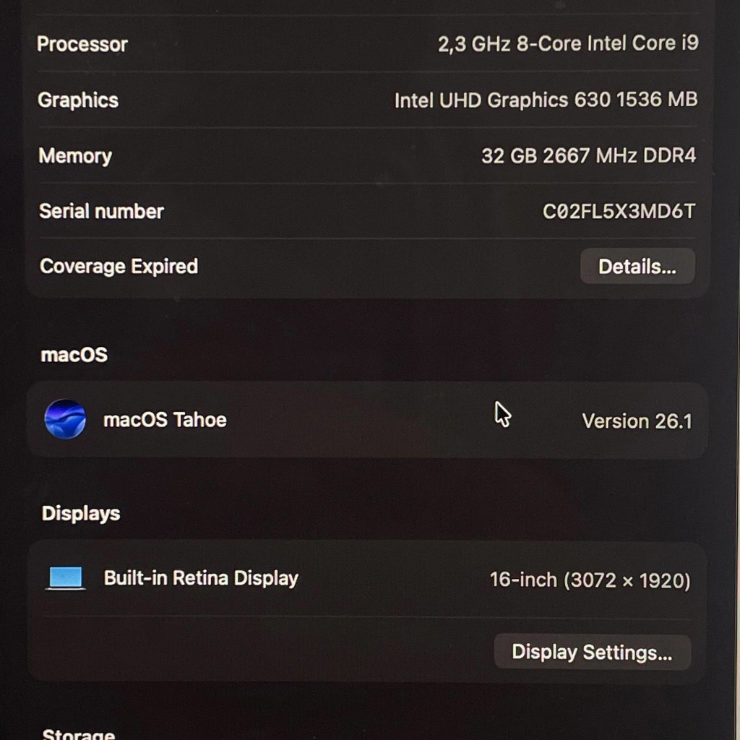Click the Processor row value
740x740 pixels.
coord(568,44)
